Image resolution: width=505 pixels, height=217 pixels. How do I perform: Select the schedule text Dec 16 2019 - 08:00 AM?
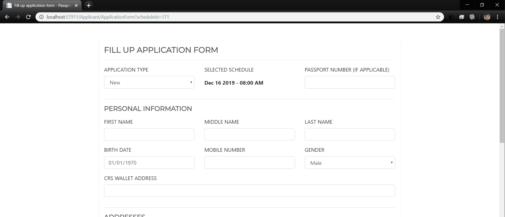coord(234,83)
